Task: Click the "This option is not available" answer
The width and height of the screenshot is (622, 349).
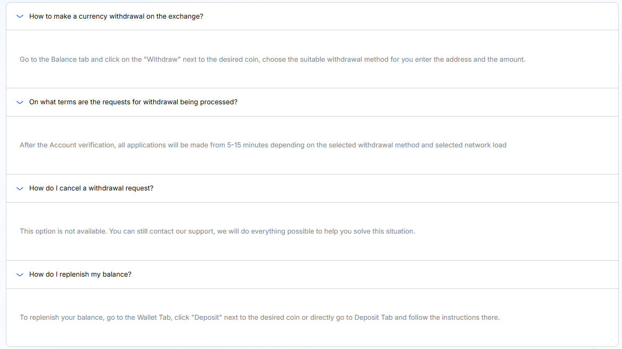Action: coord(217,231)
